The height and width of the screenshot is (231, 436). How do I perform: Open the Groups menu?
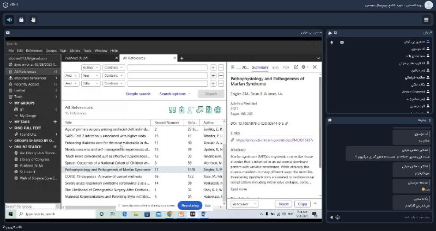[x=51, y=51]
